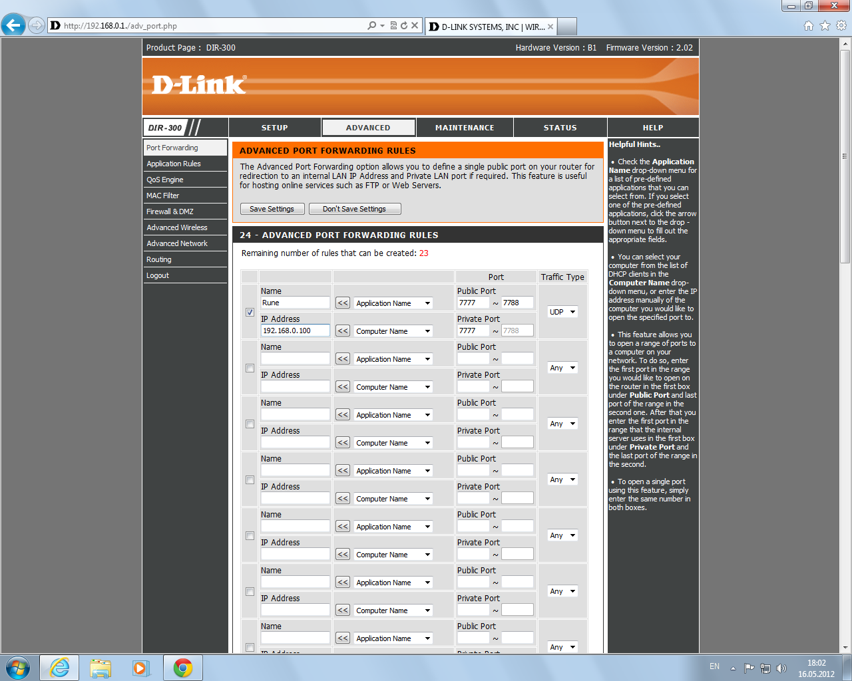Switch to the ADVANCED tab
852x681 pixels.
coord(368,128)
